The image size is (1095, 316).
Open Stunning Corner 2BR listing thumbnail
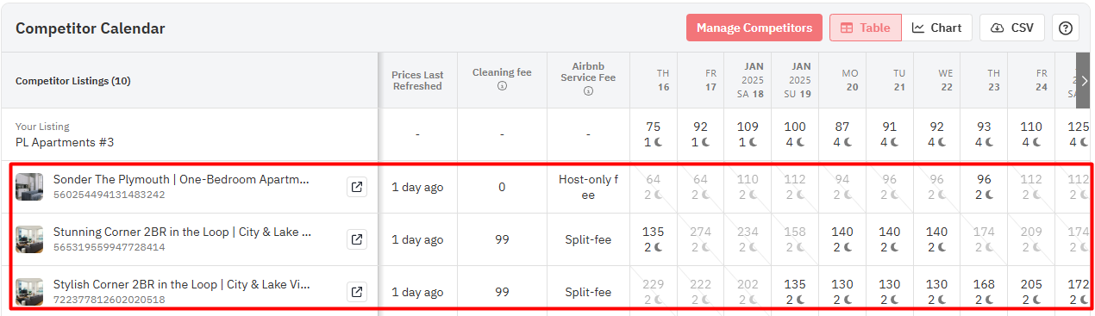(29, 239)
